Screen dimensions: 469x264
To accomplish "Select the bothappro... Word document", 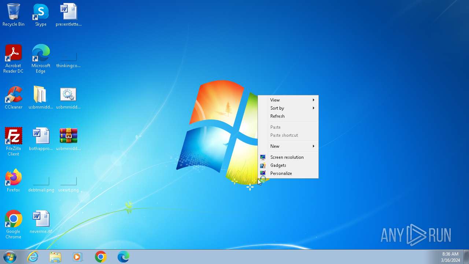I will point(41,139).
